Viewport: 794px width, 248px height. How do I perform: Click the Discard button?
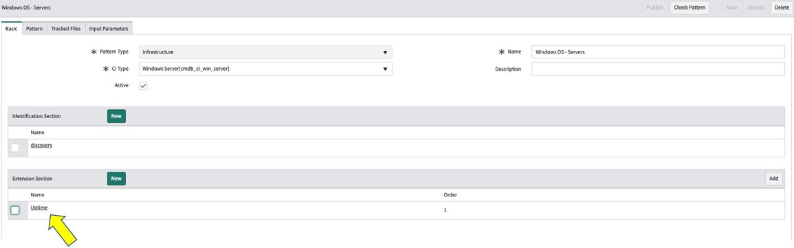[x=756, y=8]
